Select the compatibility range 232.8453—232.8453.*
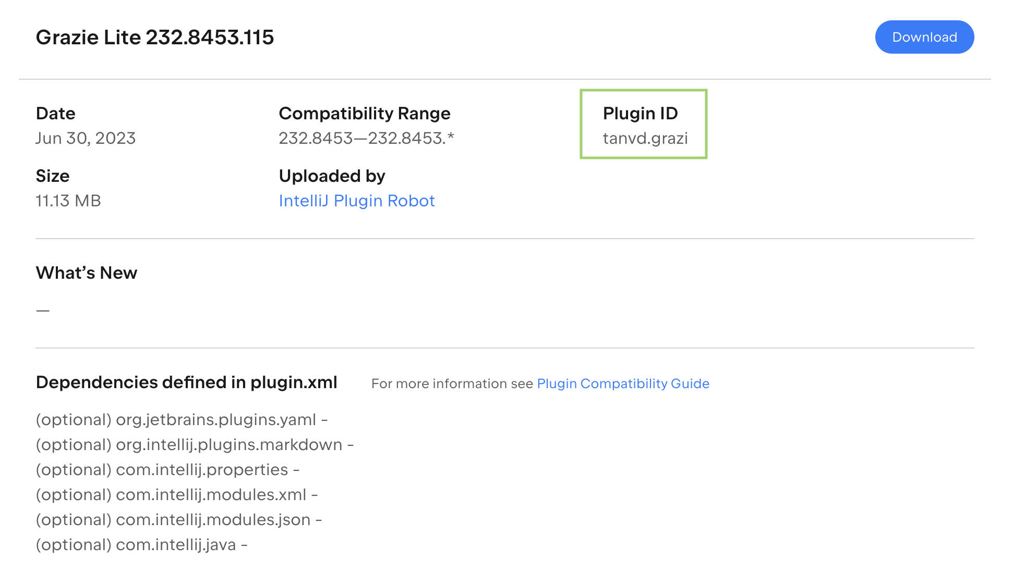The height and width of the screenshot is (571, 1013). (x=367, y=138)
